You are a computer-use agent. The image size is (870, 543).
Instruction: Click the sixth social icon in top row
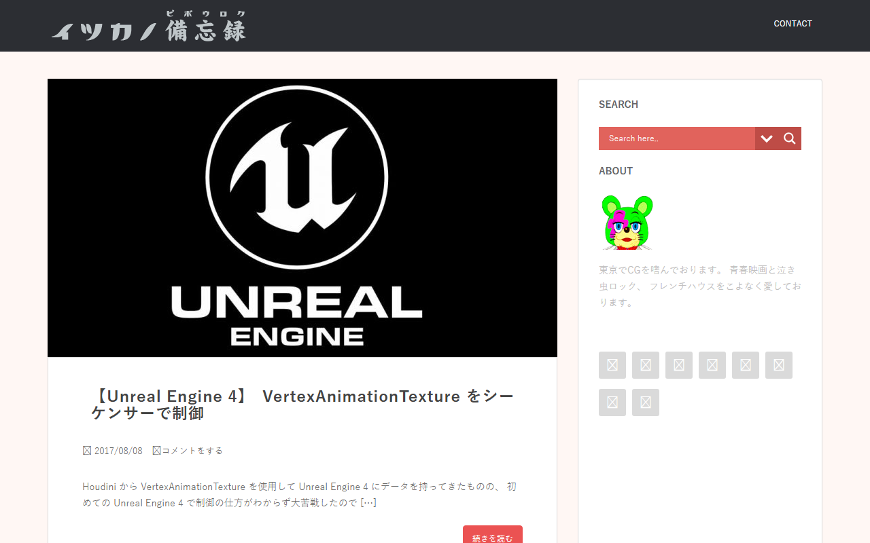(779, 365)
